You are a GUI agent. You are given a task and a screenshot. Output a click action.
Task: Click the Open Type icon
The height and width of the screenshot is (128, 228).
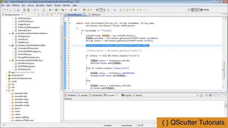84,10
